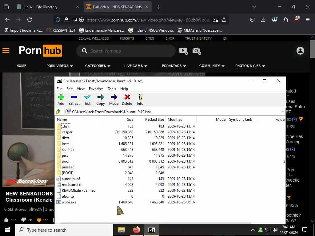Open the Favorites menu in 7-Zip
This screenshot has width=315, height=236.
pos(96,89)
